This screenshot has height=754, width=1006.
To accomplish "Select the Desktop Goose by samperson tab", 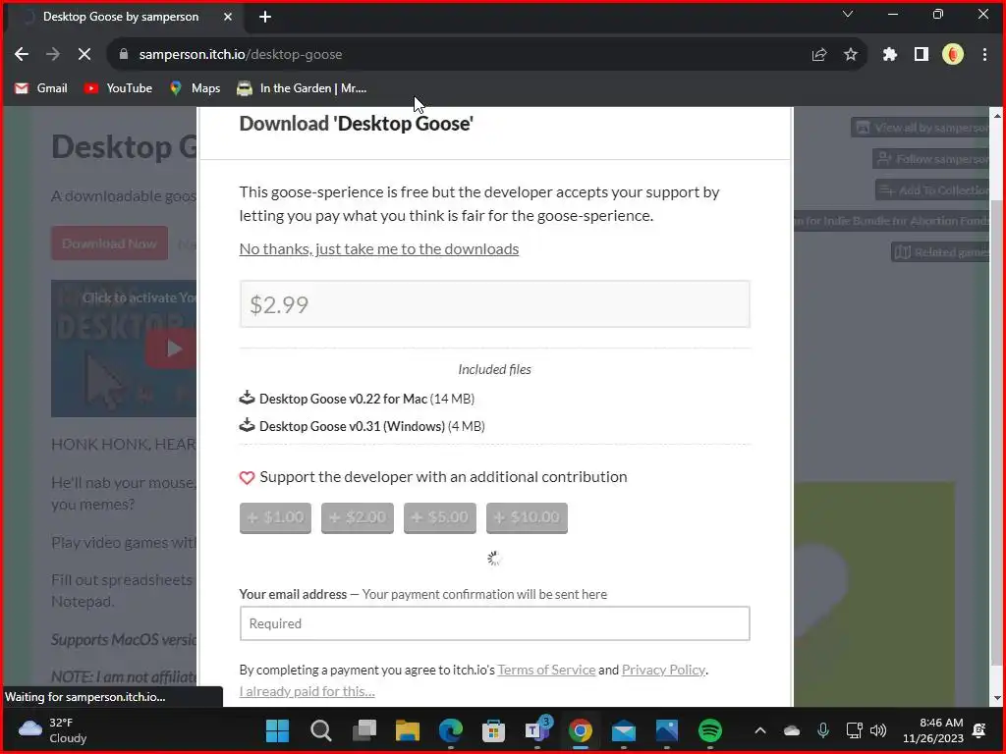I will pyautogui.click(x=121, y=17).
